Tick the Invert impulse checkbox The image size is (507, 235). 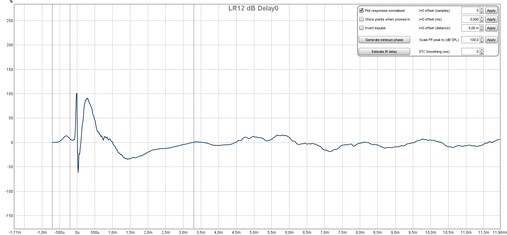click(361, 28)
